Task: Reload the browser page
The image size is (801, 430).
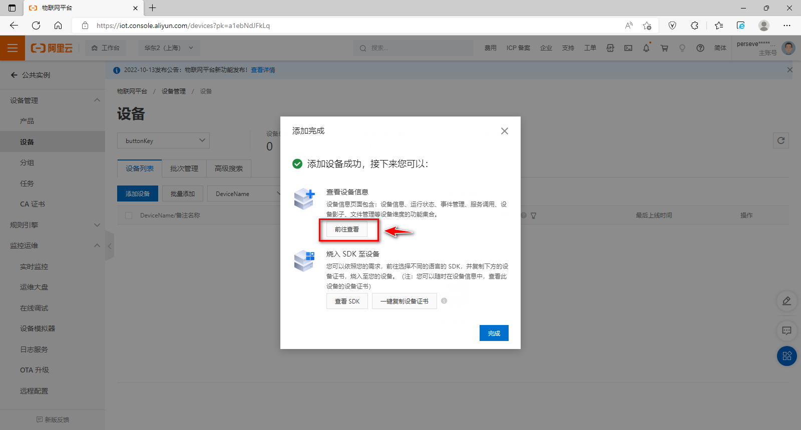Action: [x=36, y=25]
